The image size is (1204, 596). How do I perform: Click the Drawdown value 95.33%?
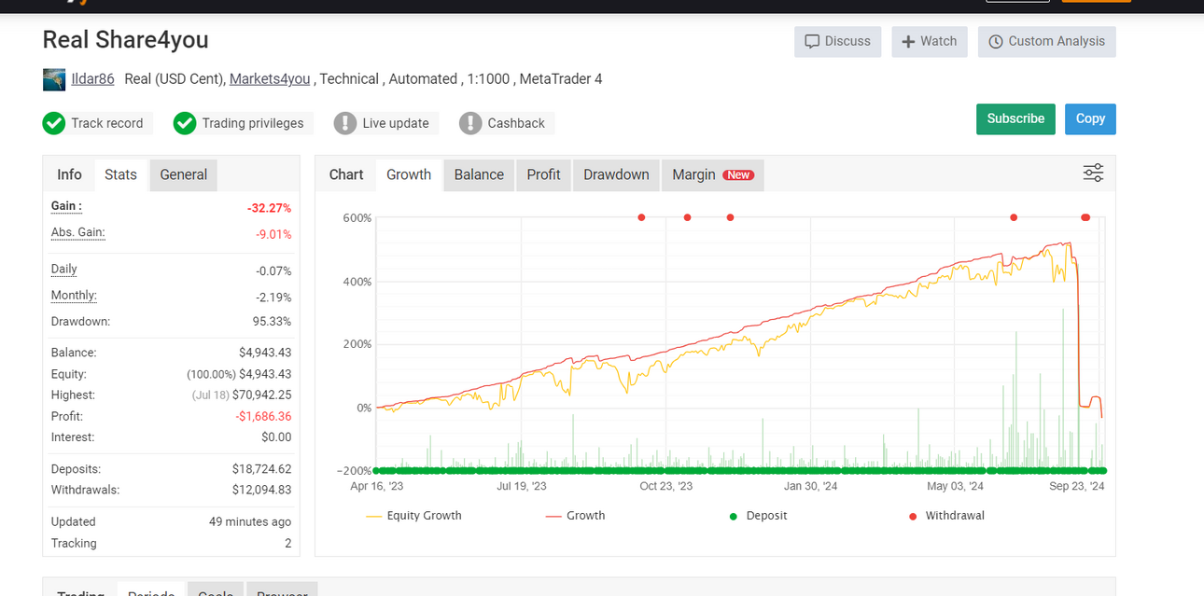[273, 322]
